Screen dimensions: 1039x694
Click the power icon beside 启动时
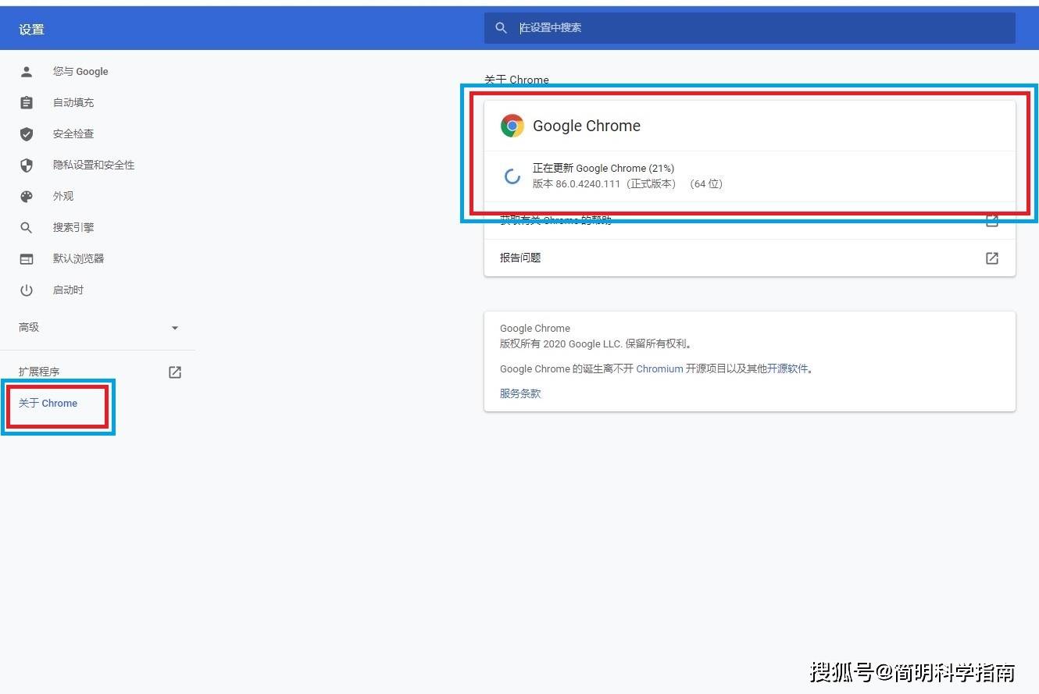tap(27, 290)
